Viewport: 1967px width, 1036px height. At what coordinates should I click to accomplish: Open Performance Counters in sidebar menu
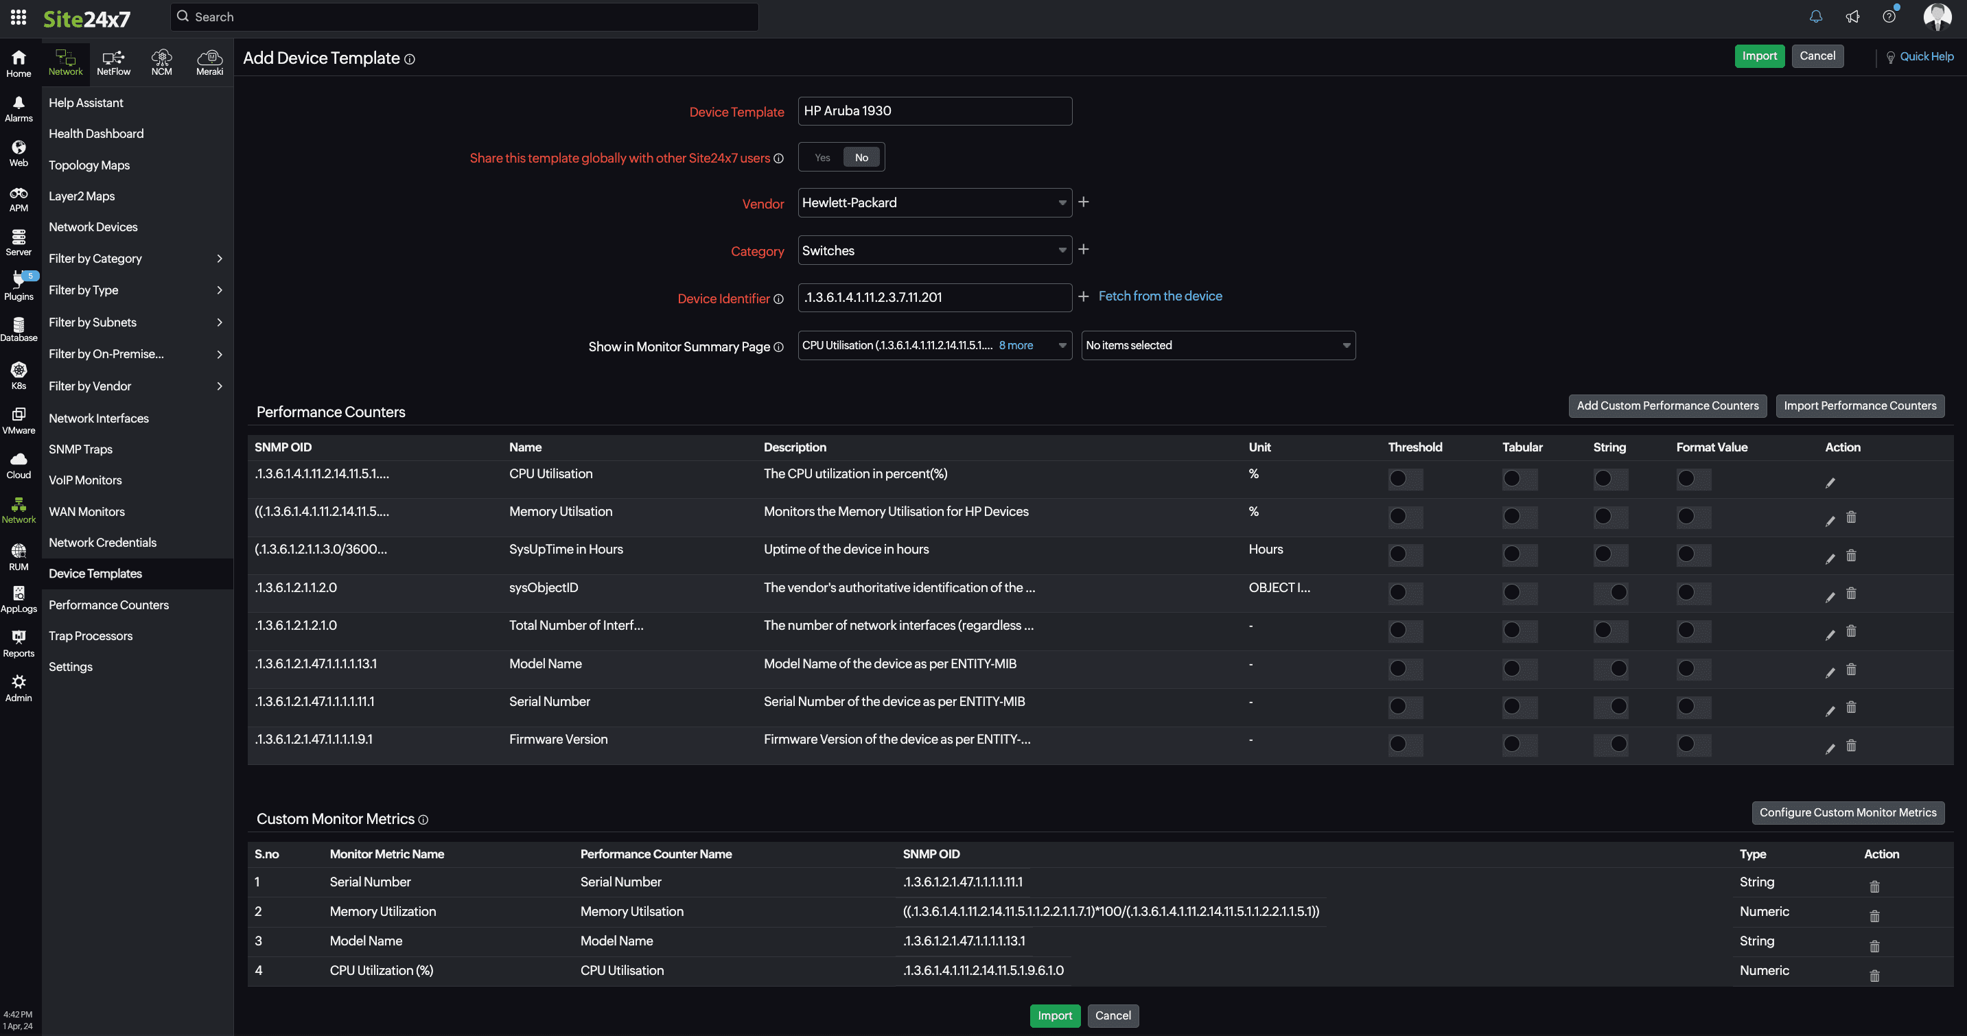108,604
